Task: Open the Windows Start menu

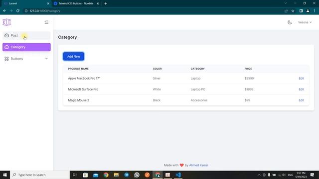Action: pyautogui.click(x=5, y=175)
